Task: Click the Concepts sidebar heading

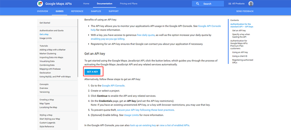Action: click(44, 84)
